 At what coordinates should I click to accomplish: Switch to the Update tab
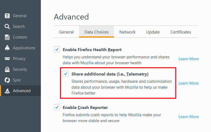tap(153, 32)
